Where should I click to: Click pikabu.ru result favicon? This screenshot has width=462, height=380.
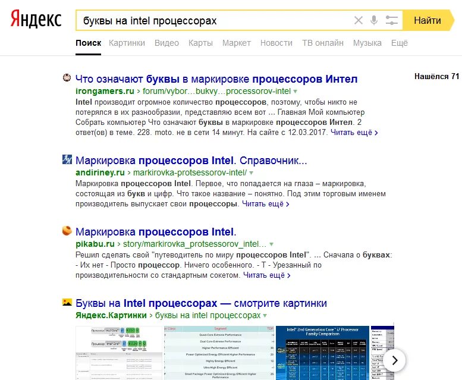click(x=67, y=231)
